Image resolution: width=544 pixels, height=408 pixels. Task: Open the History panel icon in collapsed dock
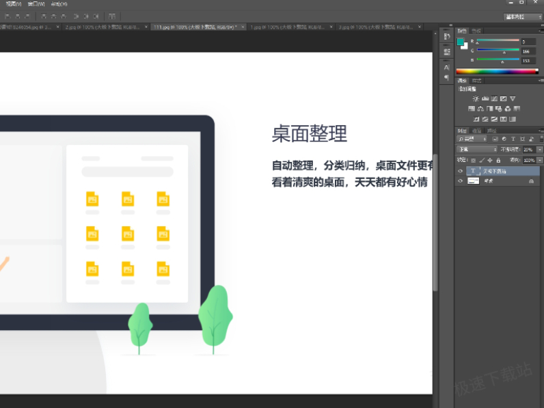pyautogui.click(x=447, y=36)
